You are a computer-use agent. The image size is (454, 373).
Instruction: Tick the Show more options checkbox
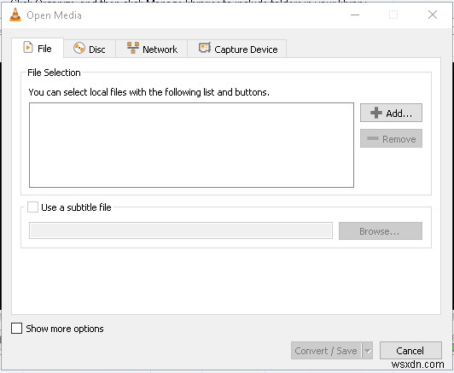[x=16, y=329]
